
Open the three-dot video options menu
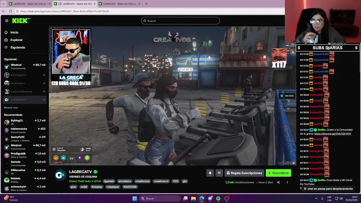pos(287,182)
